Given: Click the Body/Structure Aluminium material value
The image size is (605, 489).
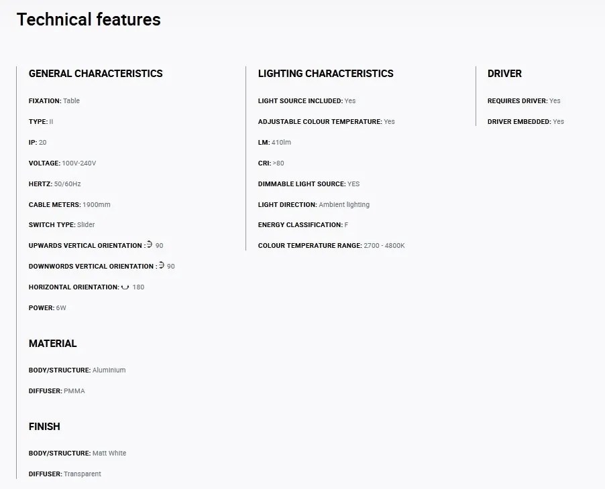Looking at the screenshot, I should (109, 370).
